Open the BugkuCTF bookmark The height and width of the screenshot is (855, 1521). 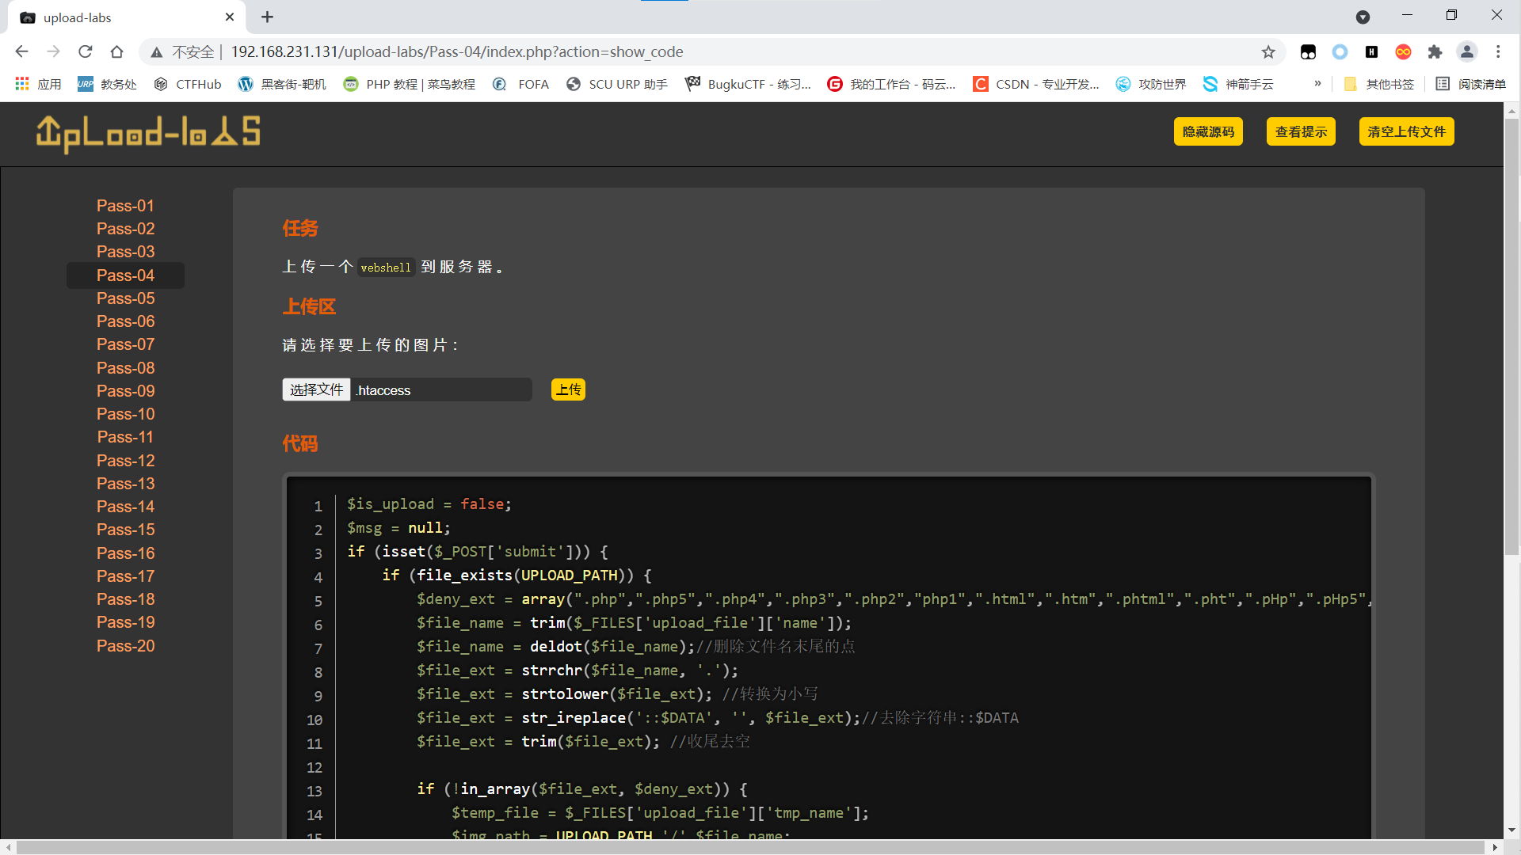point(748,84)
